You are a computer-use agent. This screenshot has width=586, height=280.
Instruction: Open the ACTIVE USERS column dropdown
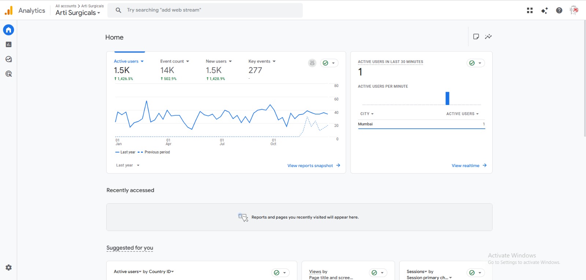tap(462, 114)
